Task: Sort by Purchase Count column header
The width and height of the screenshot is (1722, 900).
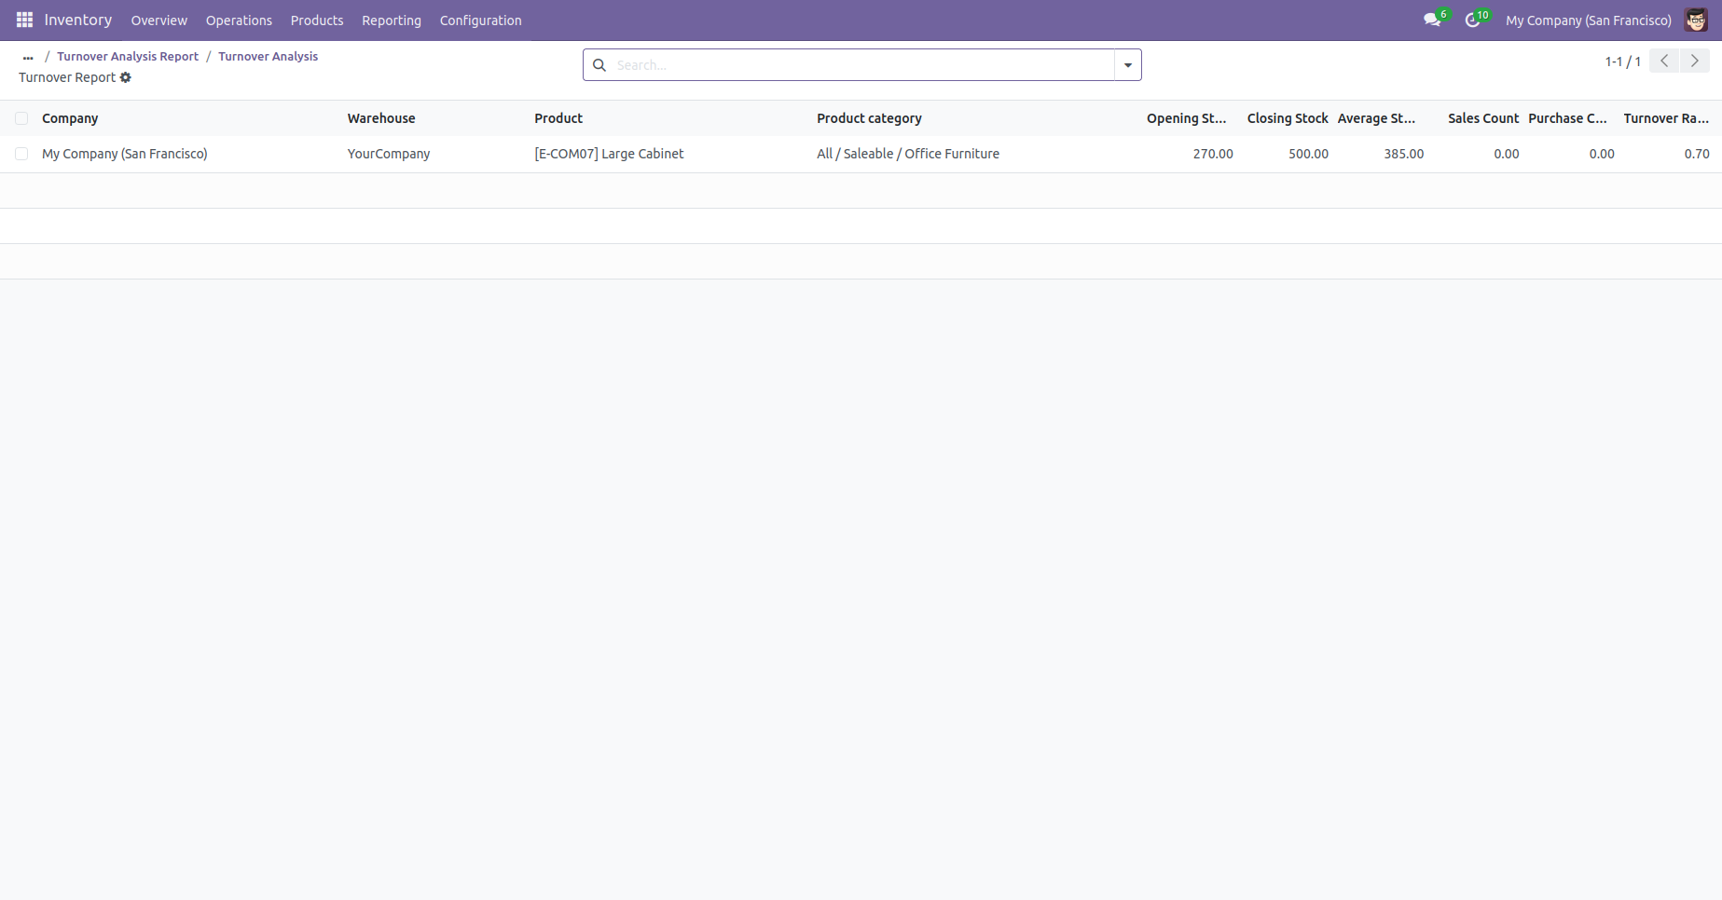Action: point(1567,118)
